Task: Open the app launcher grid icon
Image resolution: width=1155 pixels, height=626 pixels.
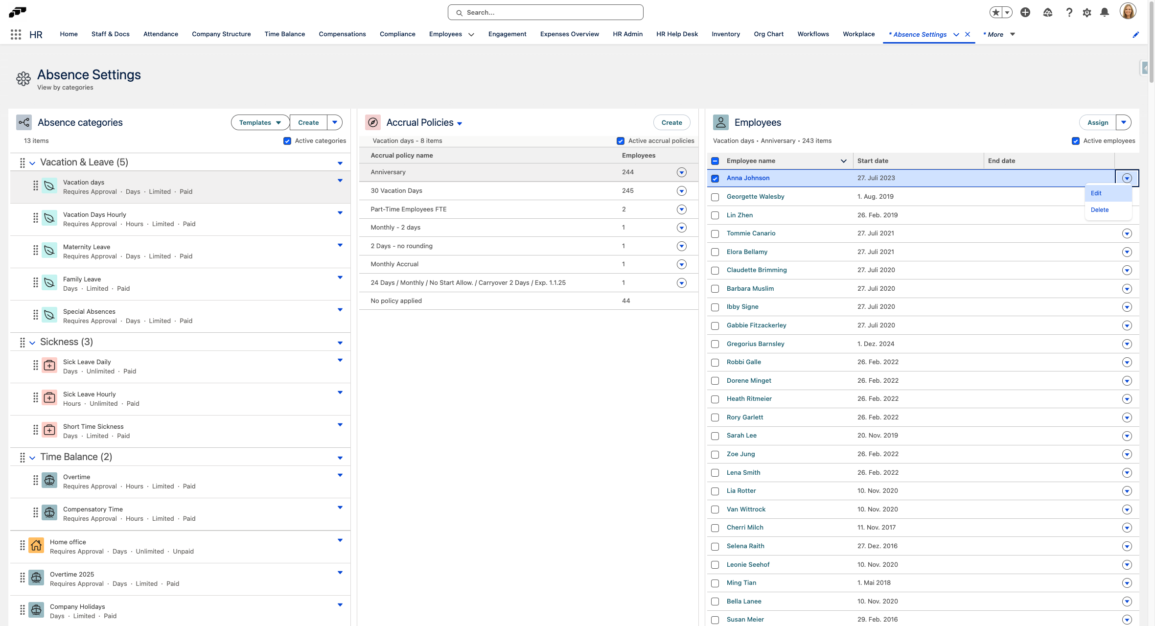Action: coord(16,34)
